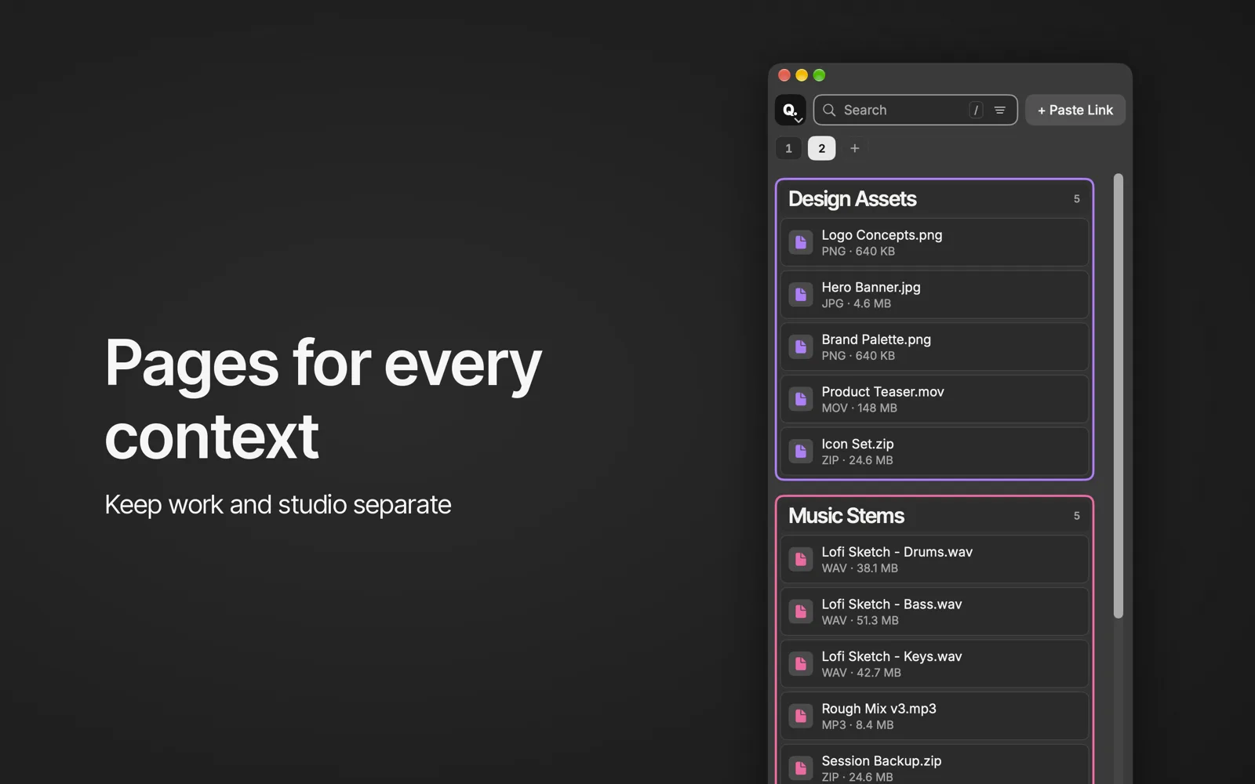This screenshot has height=784, width=1255.
Task: Click file icon of Session Backup.zip
Action: tap(800, 768)
